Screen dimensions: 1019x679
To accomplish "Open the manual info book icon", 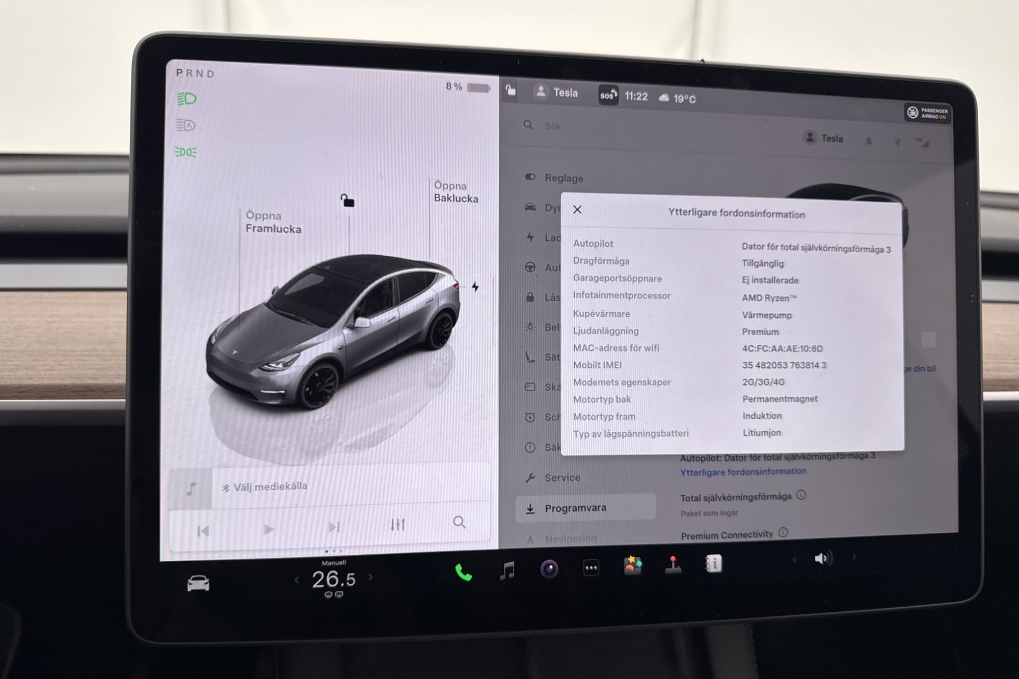I will tap(713, 563).
